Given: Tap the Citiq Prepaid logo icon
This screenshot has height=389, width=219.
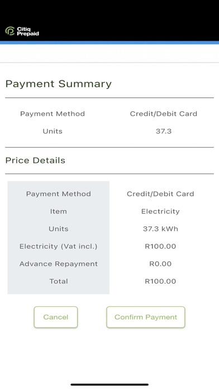Looking at the screenshot, I should click(10, 31).
